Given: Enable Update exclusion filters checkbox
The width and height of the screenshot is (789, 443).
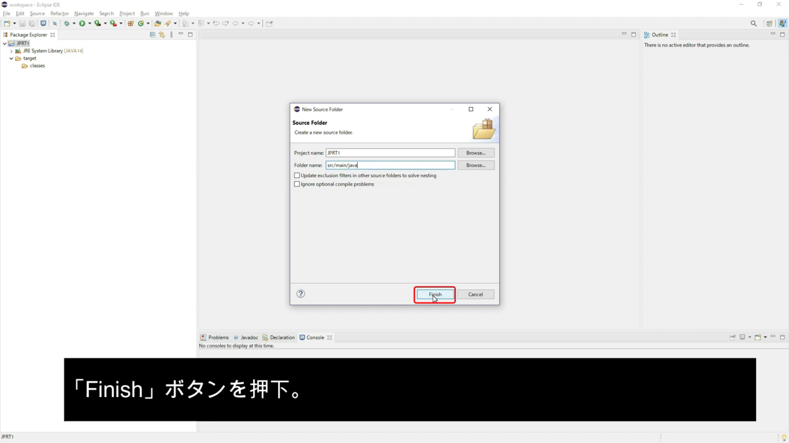Looking at the screenshot, I should coord(297,175).
